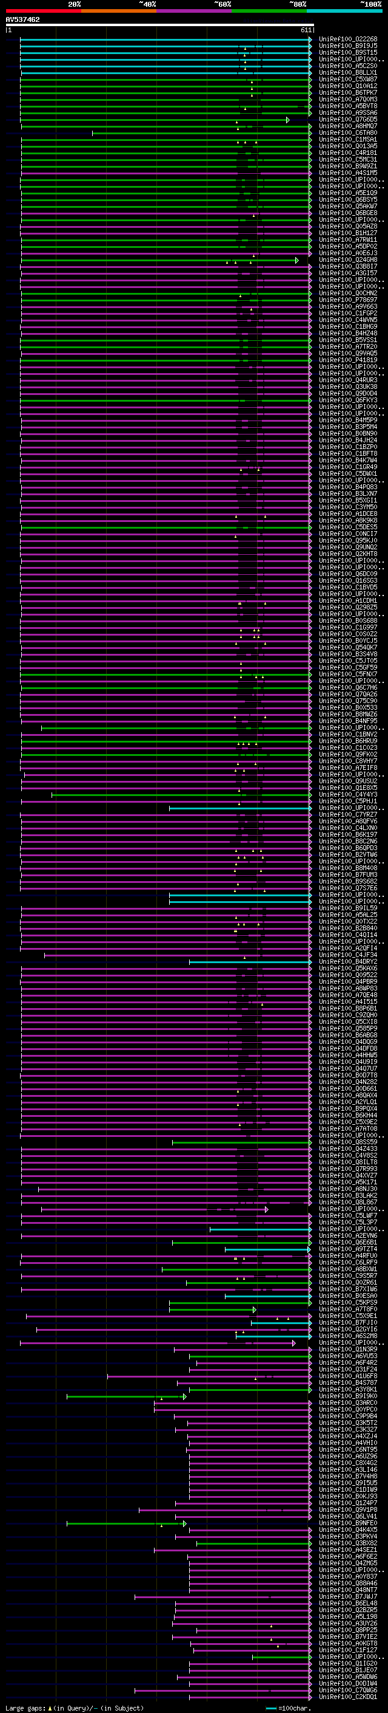Select the UniRef100_Q7S7E6 label
388x1713 pixels.
pyautogui.click(x=347, y=888)
